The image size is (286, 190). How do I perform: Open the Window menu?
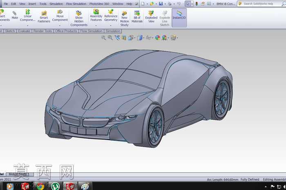(118, 4)
